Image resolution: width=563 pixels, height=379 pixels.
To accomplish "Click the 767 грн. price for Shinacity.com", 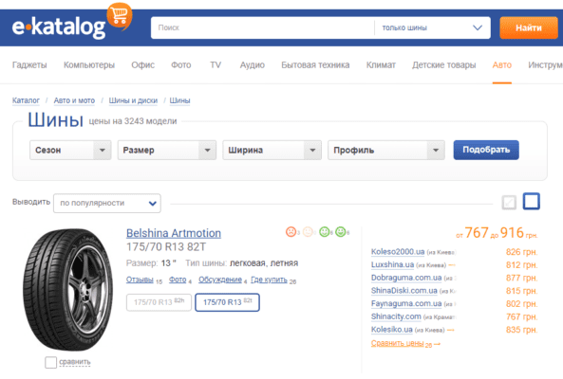I will pyautogui.click(x=521, y=317).
